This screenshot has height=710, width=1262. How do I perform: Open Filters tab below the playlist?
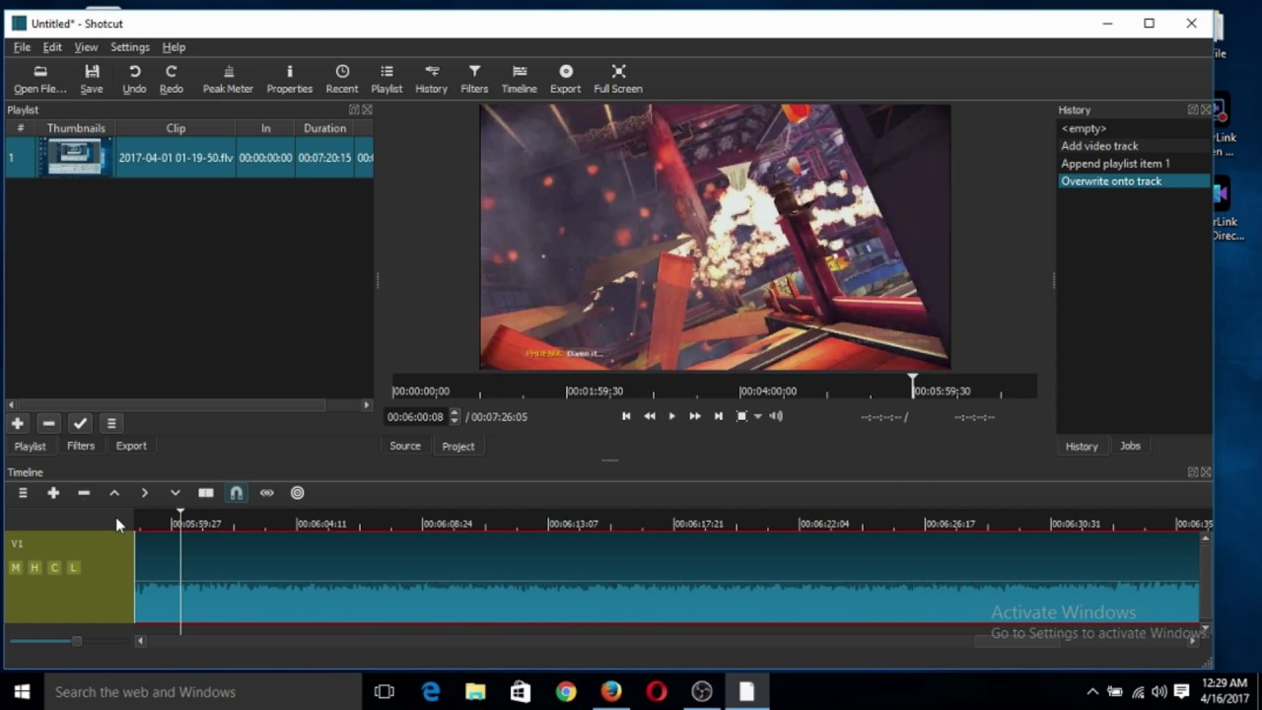81,446
